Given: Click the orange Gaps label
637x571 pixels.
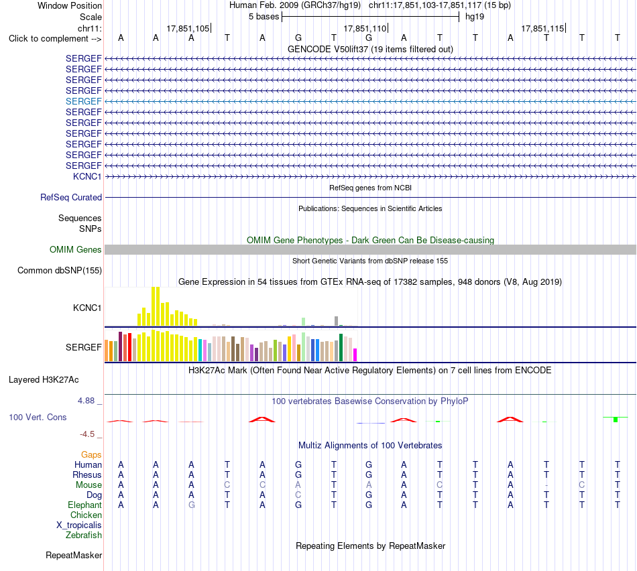Looking at the screenshot, I should [x=91, y=455].
